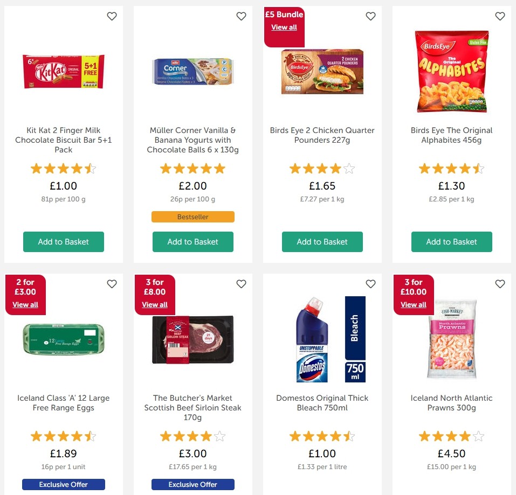
Task: Add Kit Kat biscuit bar to wishlist
Action: 112,16
